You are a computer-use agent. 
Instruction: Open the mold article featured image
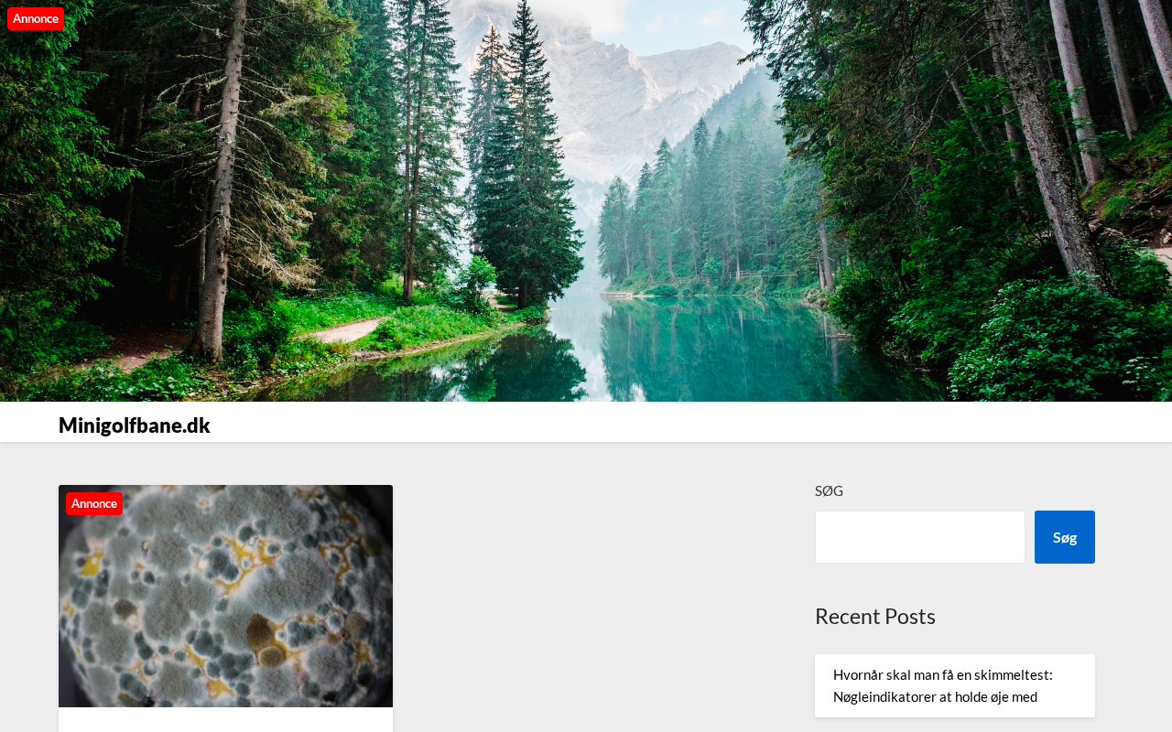[225, 596]
